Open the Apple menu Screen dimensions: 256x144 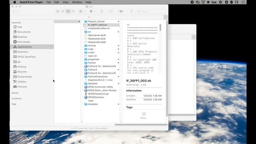click(x=15, y=2)
